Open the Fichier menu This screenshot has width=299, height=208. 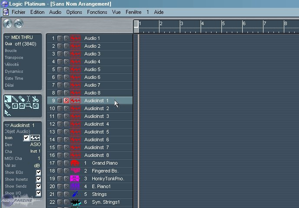pyautogui.click(x=18, y=12)
